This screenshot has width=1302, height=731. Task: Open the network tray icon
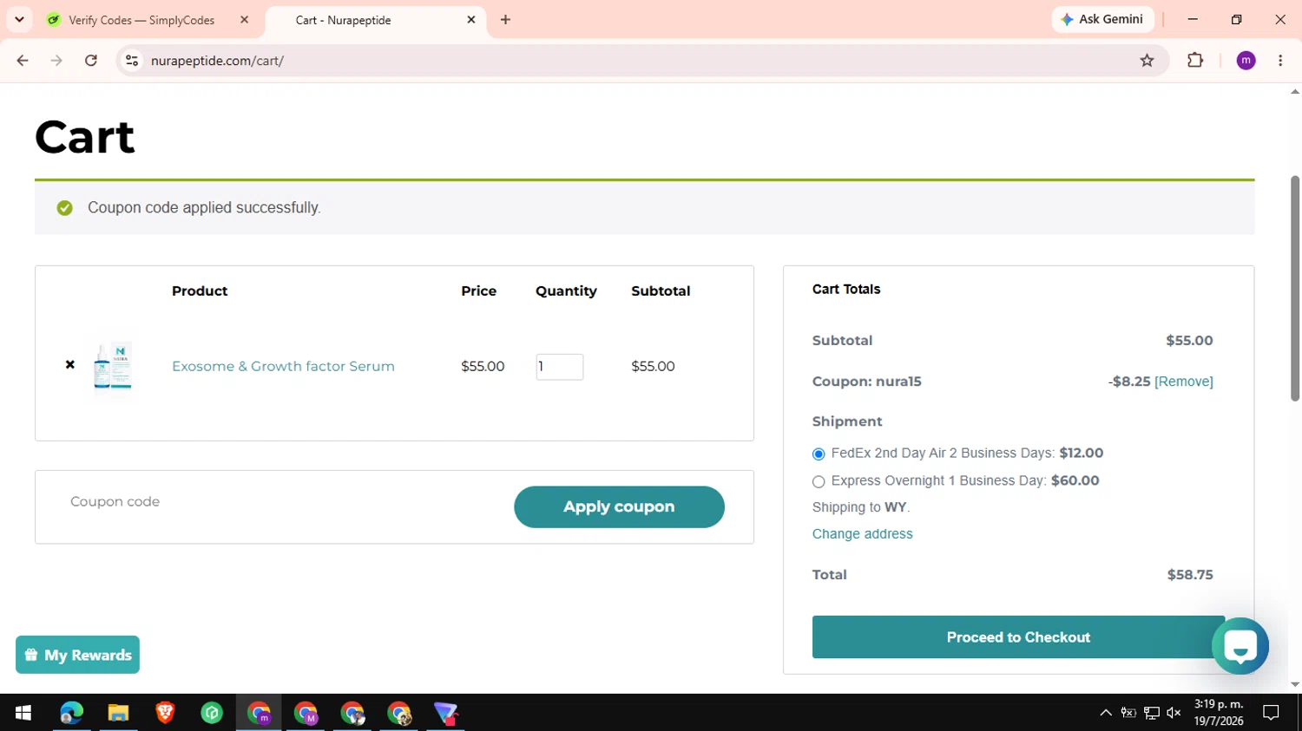pos(1152,713)
